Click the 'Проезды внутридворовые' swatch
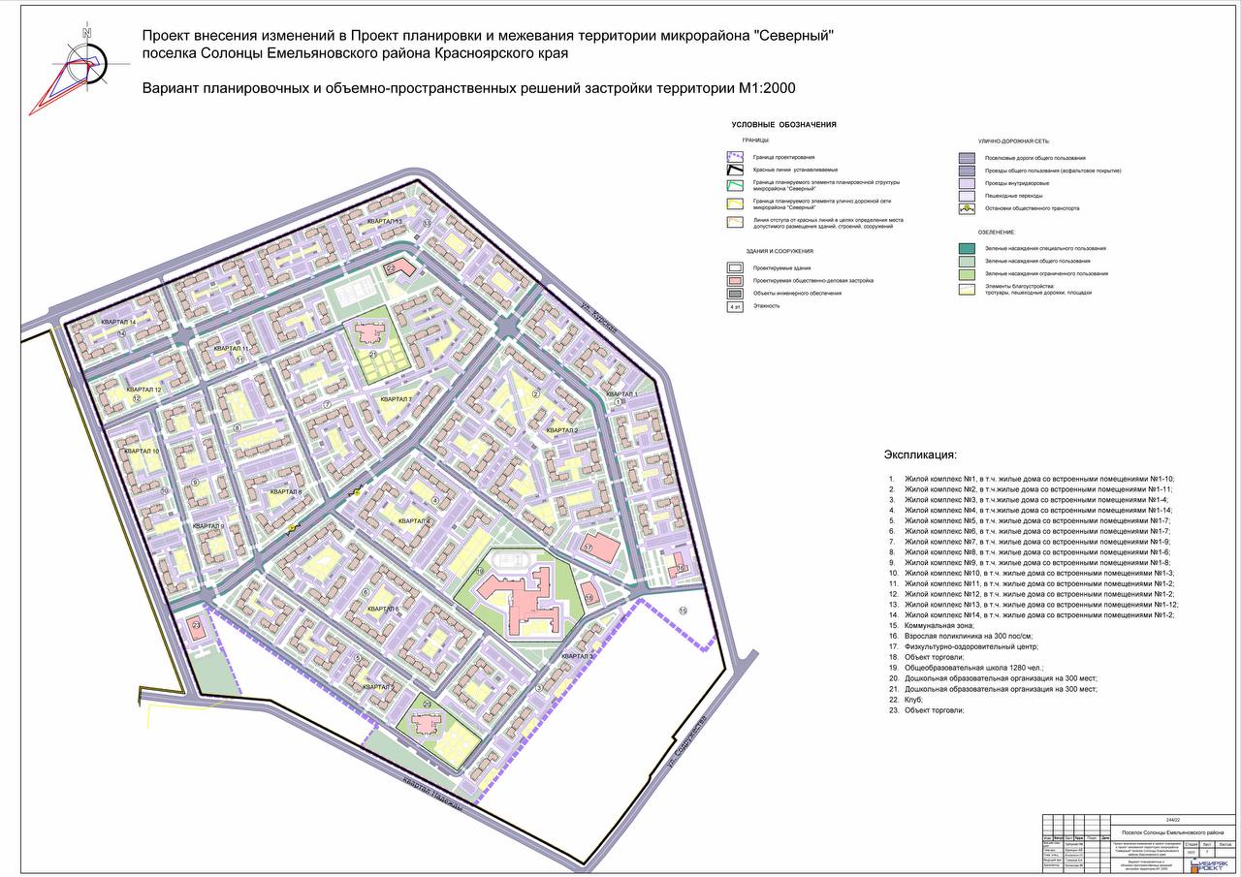 (967, 182)
